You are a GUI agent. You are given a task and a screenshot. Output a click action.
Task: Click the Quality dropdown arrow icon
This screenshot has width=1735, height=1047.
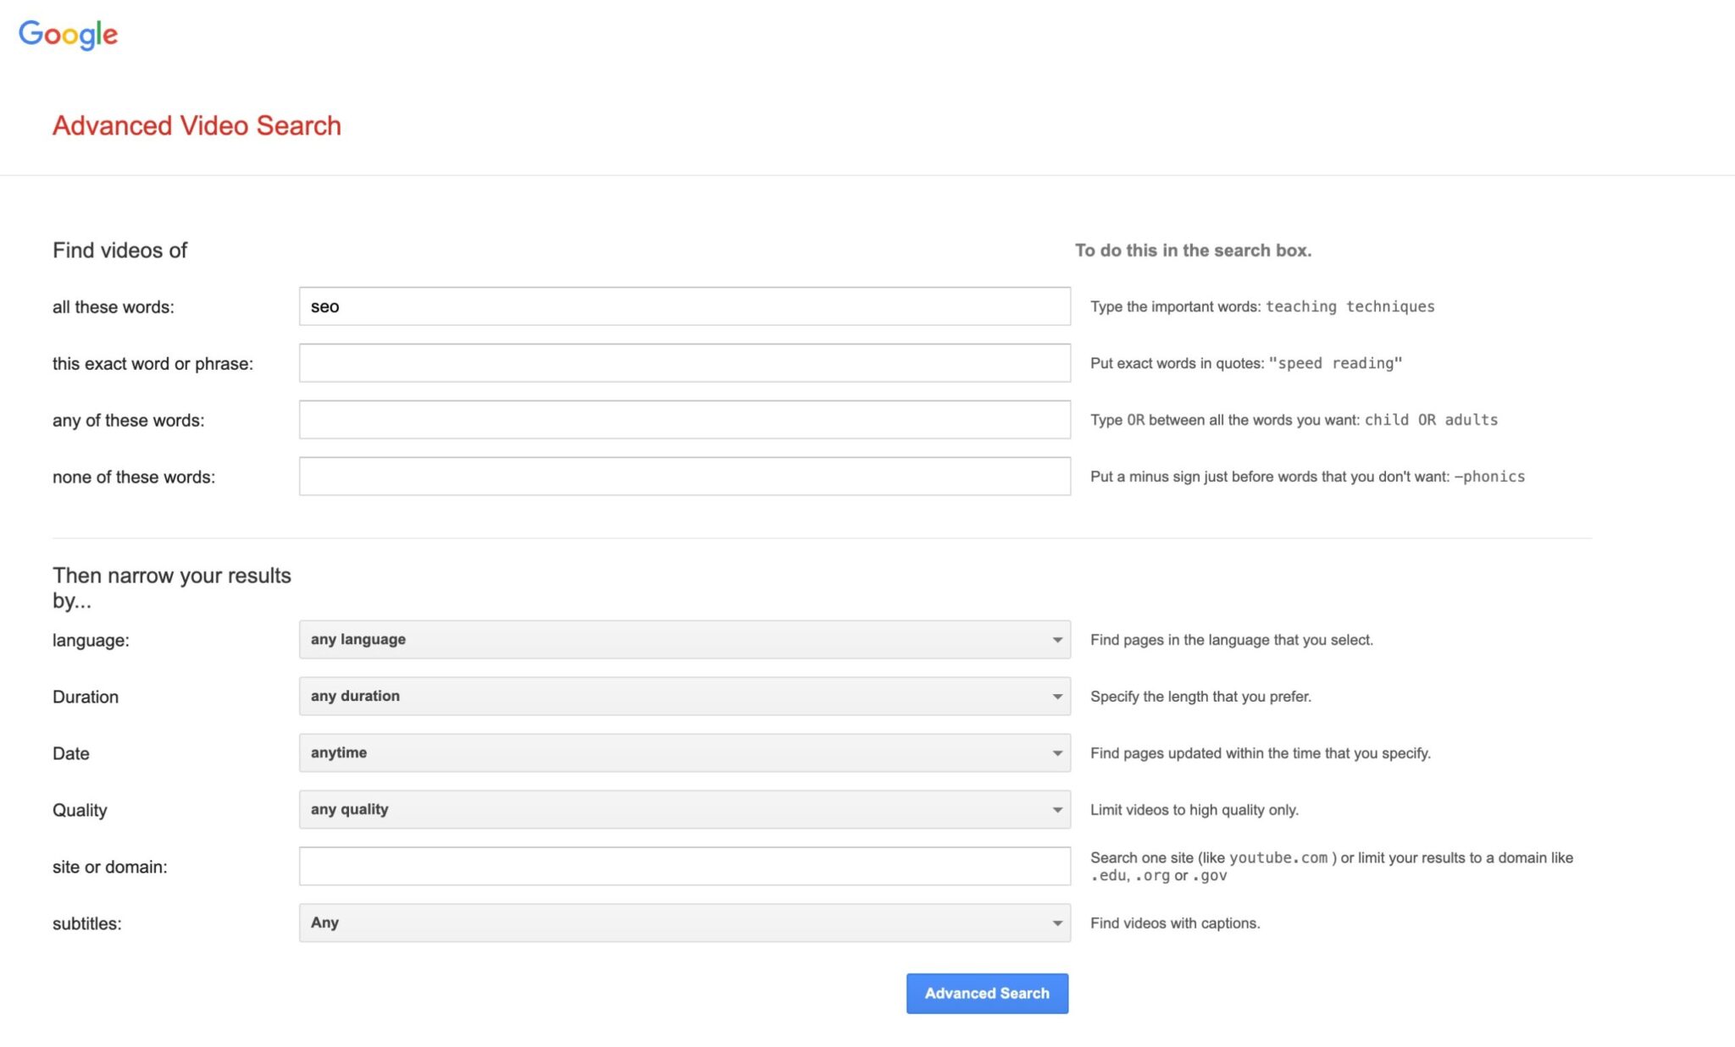click(x=1057, y=811)
